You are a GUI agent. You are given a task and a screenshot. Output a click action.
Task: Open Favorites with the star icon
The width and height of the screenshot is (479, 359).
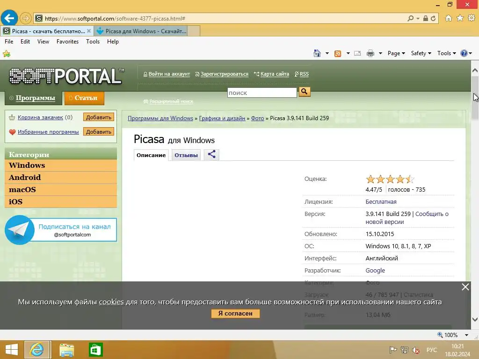click(460, 18)
